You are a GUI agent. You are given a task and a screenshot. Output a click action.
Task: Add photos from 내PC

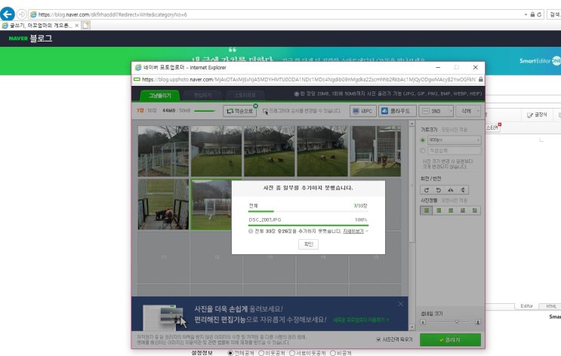pyautogui.click(x=362, y=111)
